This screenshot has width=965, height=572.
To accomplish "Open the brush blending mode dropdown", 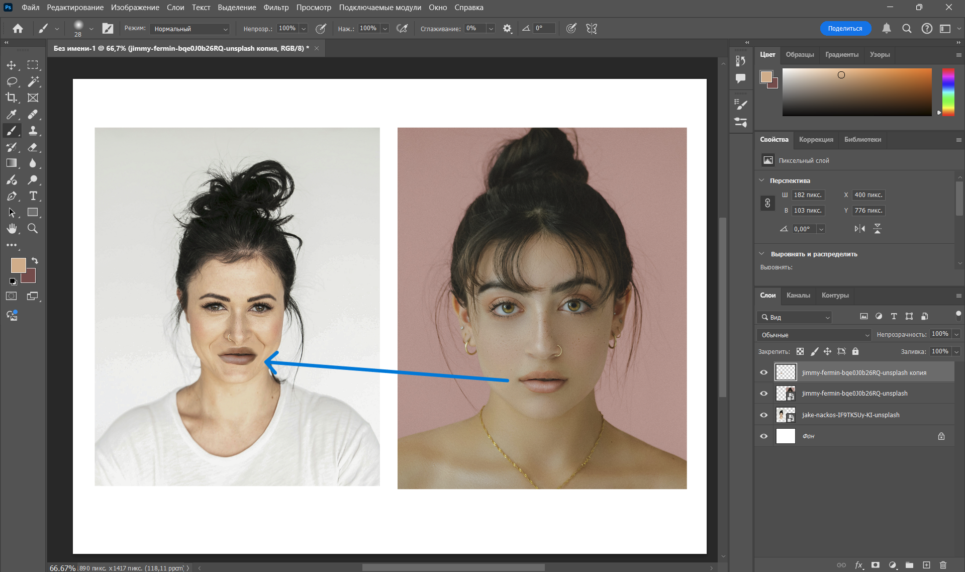I will pos(189,29).
